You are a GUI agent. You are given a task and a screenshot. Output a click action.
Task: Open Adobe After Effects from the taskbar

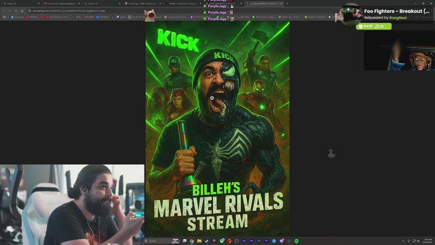[251, 241]
